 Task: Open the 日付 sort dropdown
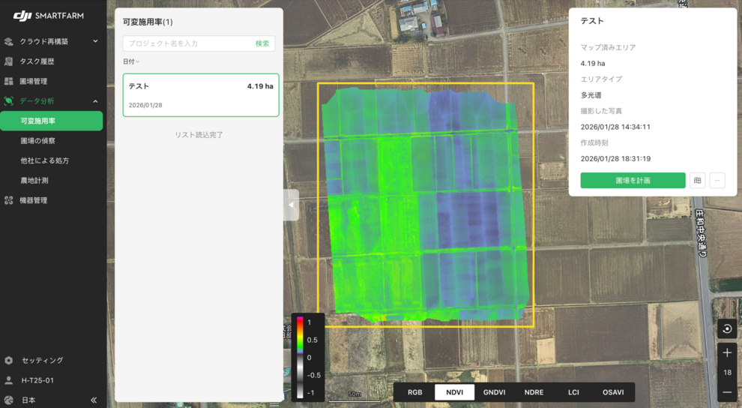(131, 61)
